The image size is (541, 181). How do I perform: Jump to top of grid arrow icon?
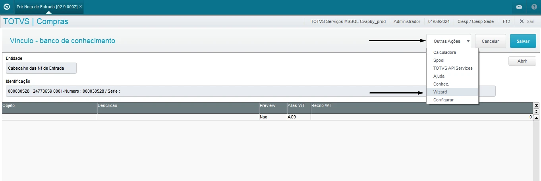tap(536, 105)
